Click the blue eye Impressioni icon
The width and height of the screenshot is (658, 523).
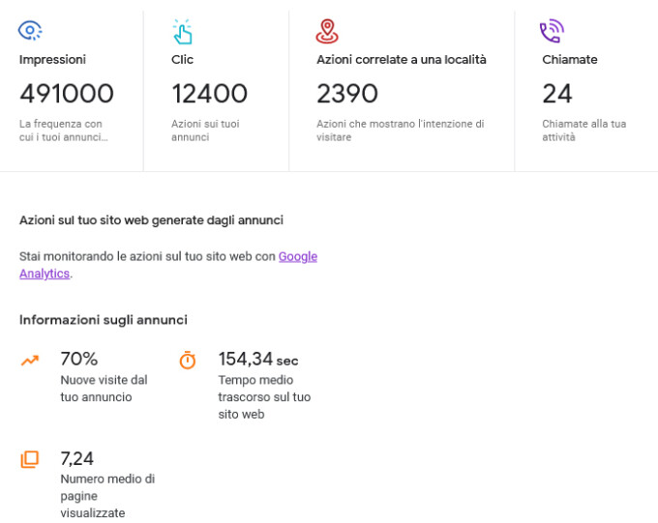coord(30,31)
